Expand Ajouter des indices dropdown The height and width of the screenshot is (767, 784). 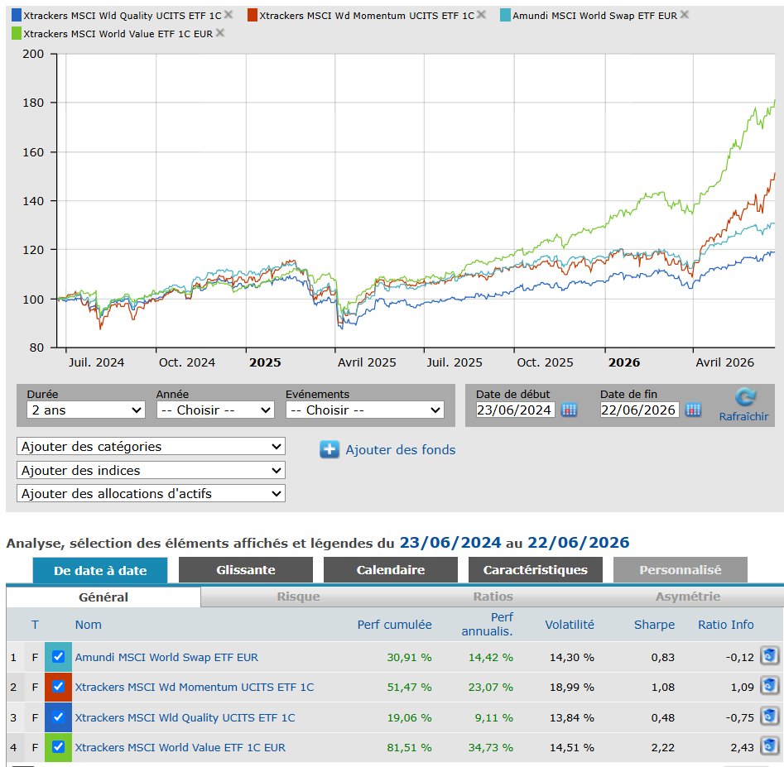point(151,470)
